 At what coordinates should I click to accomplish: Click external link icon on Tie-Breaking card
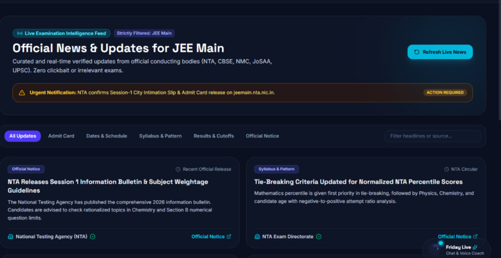coord(475,237)
